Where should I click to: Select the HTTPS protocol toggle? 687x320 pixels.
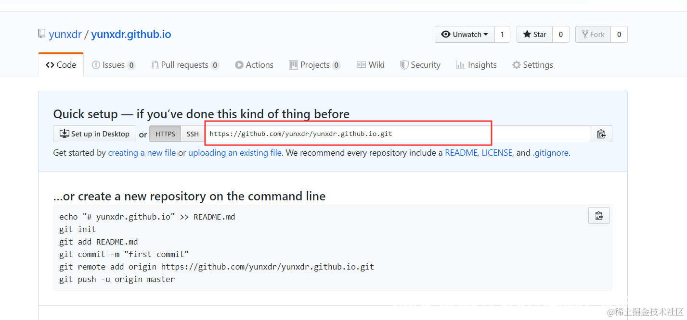165,134
